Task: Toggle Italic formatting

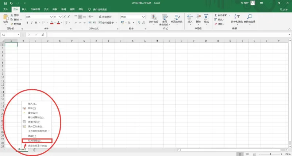Action: [x=32, y=23]
